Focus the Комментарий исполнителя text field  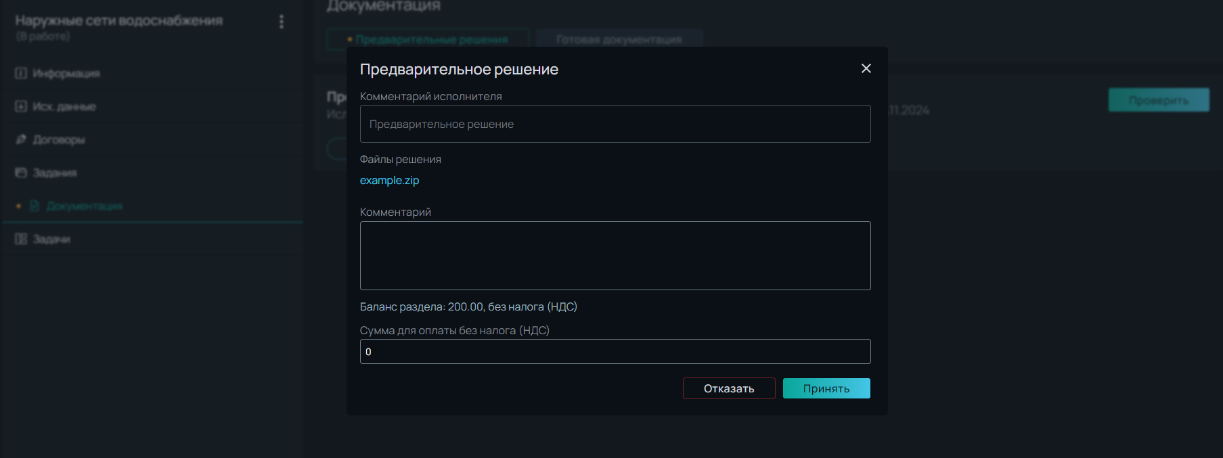(x=615, y=124)
